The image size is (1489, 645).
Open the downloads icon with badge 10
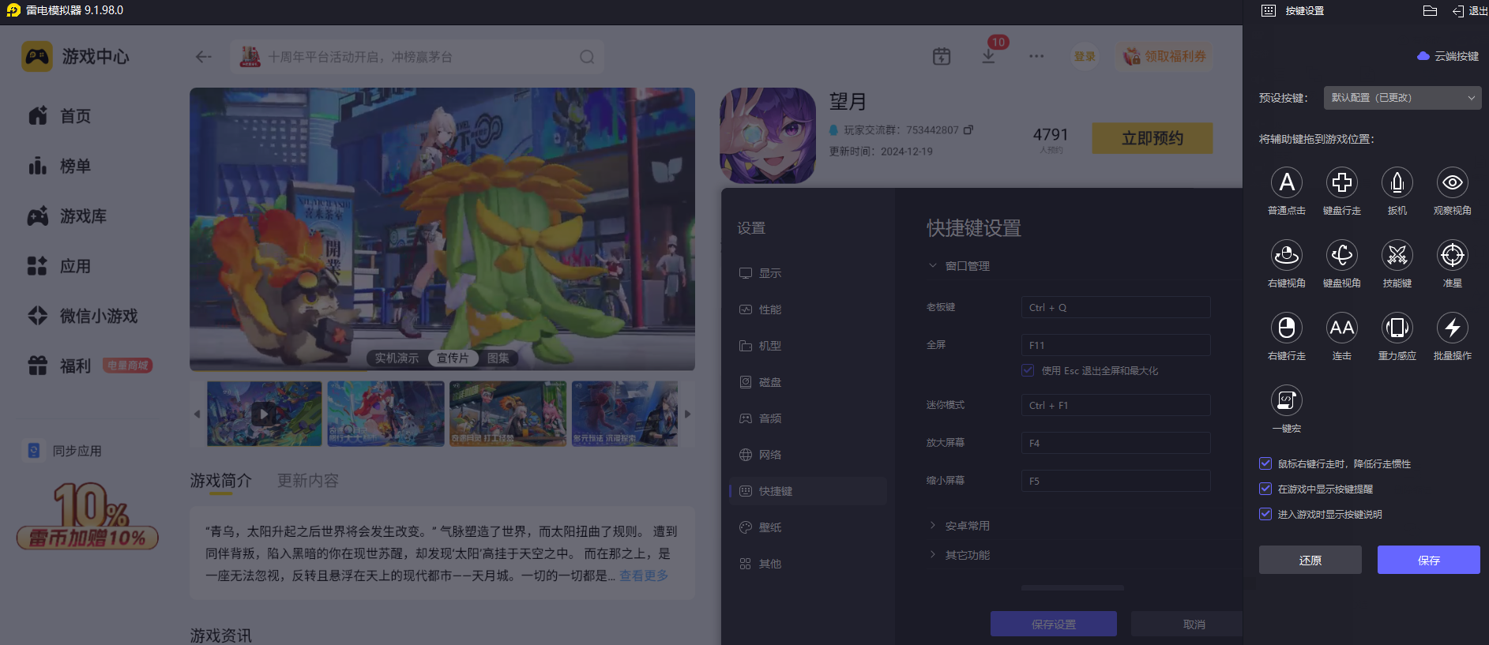[x=988, y=56]
